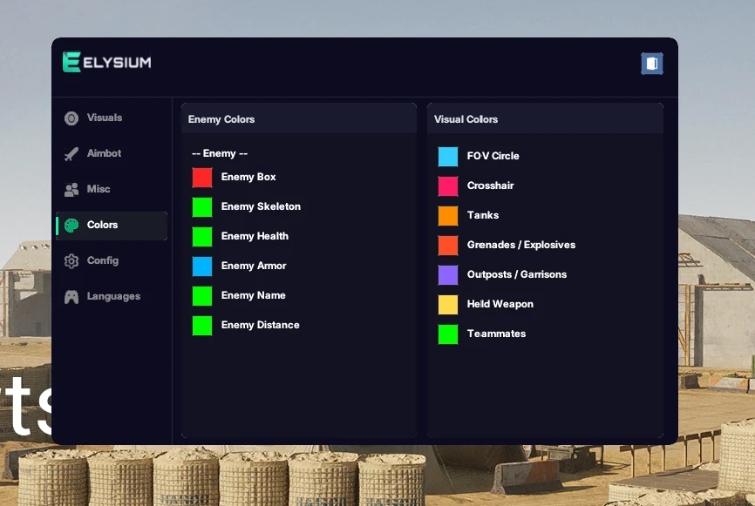Change the Enemy Health green swatch
The width and height of the screenshot is (755, 506).
pyautogui.click(x=202, y=237)
